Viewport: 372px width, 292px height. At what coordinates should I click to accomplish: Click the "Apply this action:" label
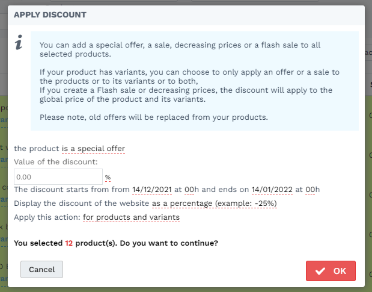(47, 217)
